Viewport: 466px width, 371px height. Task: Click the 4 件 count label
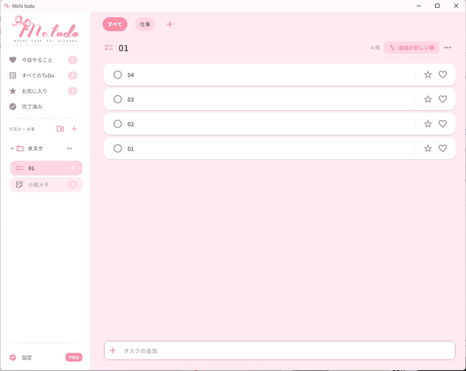click(x=375, y=47)
